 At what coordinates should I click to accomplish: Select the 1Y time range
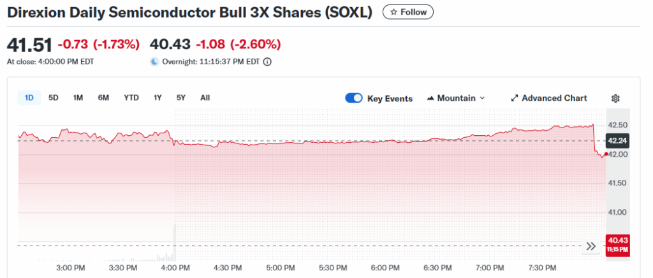(158, 98)
